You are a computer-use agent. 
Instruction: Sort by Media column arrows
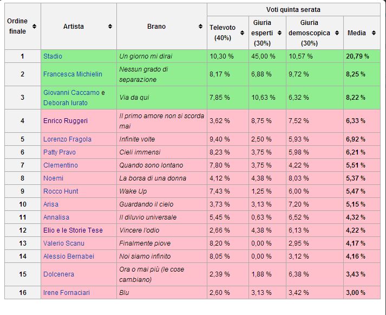(x=374, y=33)
